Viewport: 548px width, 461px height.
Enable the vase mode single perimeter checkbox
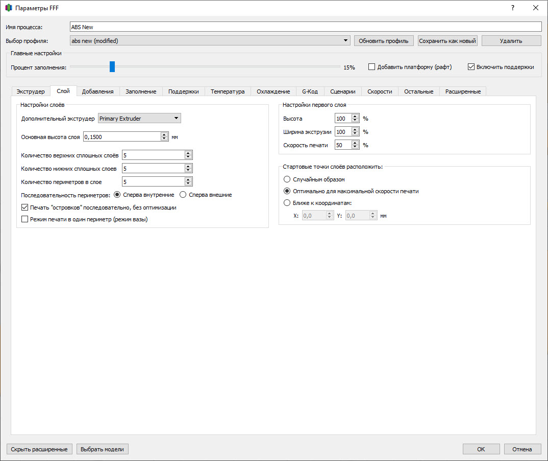pos(25,219)
